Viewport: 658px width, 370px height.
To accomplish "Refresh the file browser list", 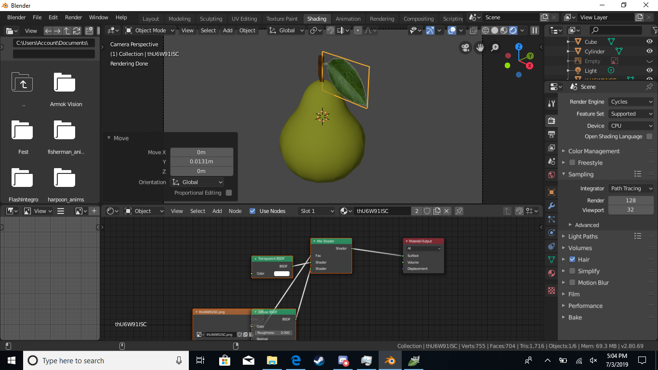I will pos(76,30).
